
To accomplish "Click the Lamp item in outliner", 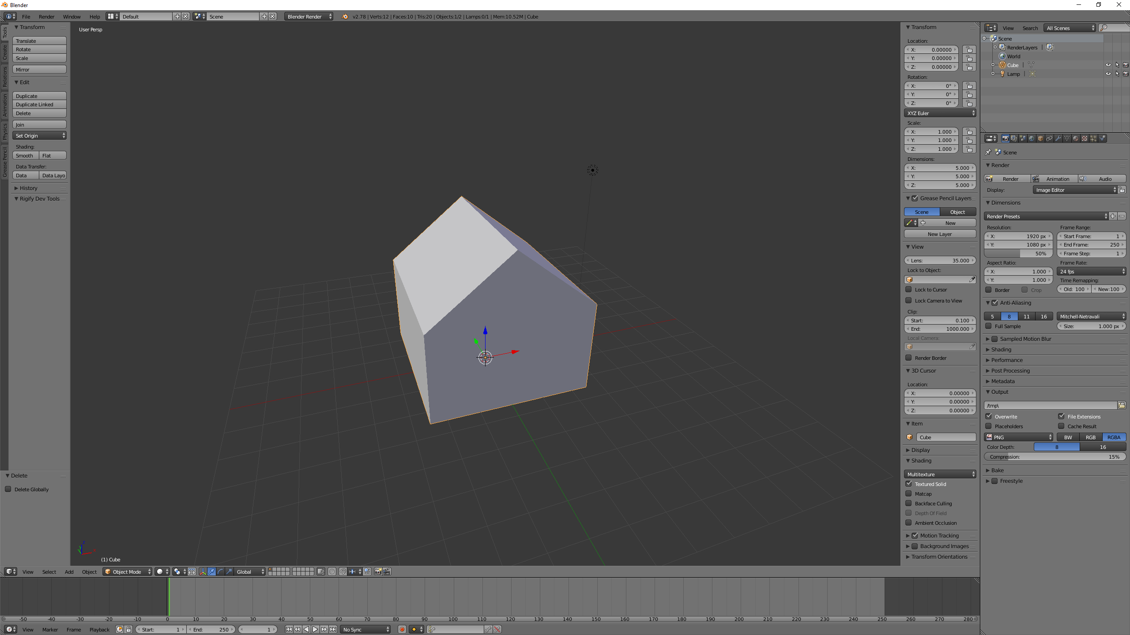I will pos(1013,74).
